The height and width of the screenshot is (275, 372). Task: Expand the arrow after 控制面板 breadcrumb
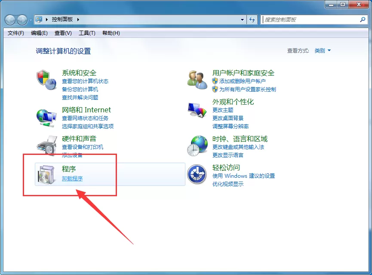78,19
